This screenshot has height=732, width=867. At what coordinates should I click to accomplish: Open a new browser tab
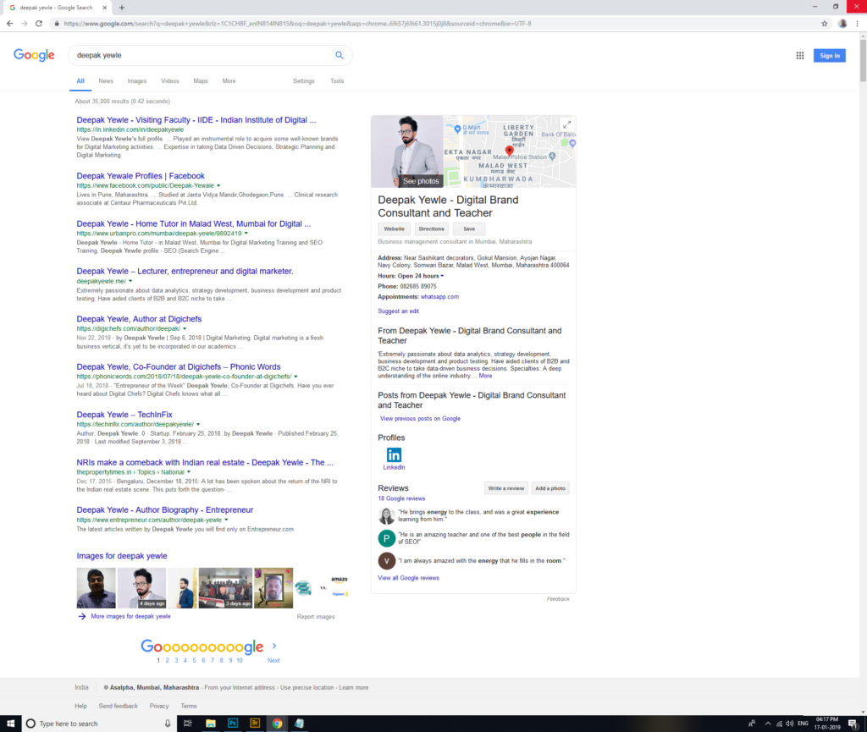(x=122, y=7)
